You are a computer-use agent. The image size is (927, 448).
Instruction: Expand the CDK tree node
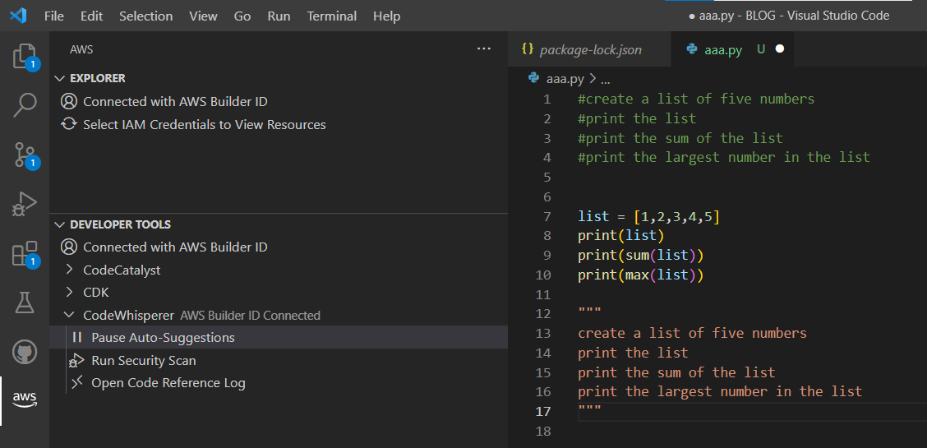coord(95,293)
